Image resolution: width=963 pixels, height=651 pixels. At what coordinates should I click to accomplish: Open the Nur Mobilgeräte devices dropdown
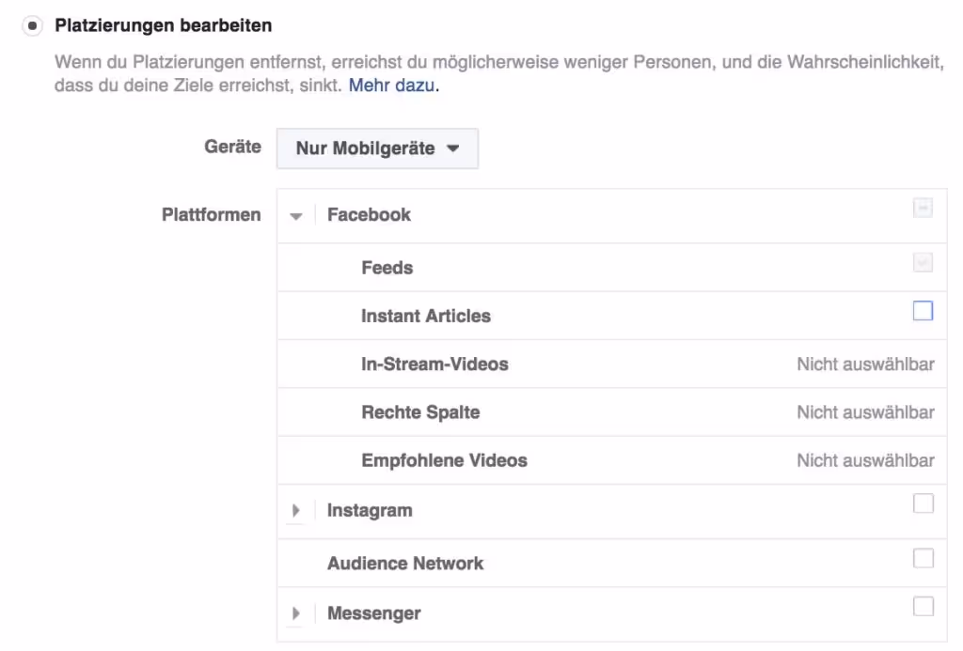tap(377, 148)
